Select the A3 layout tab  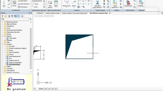[x=49, y=88]
